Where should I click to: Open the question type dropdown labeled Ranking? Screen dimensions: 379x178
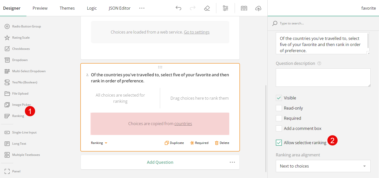click(x=99, y=143)
